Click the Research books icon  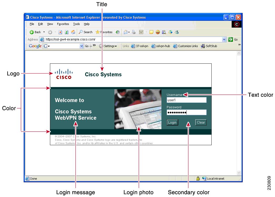click(x=164, y=32)
